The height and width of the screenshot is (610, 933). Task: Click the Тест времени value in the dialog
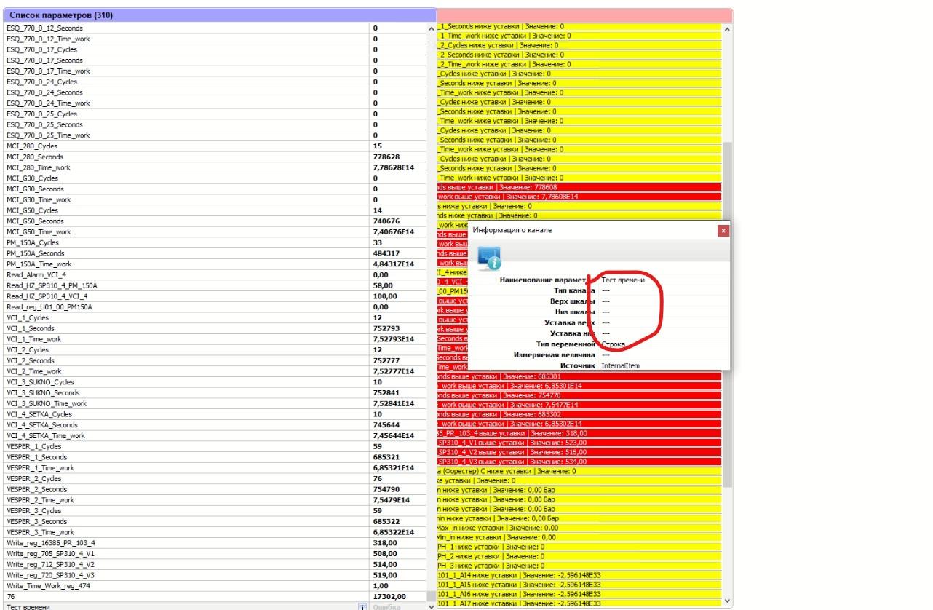point(623,280)
